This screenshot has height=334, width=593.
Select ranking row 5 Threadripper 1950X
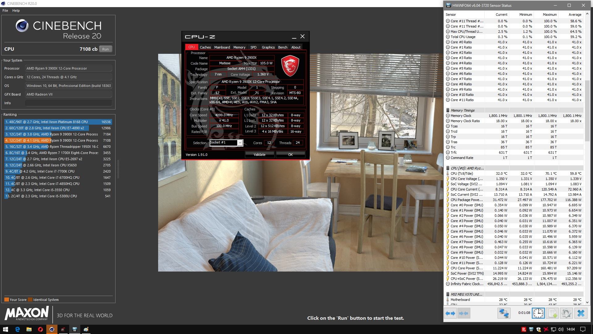(x=58, y=147)
